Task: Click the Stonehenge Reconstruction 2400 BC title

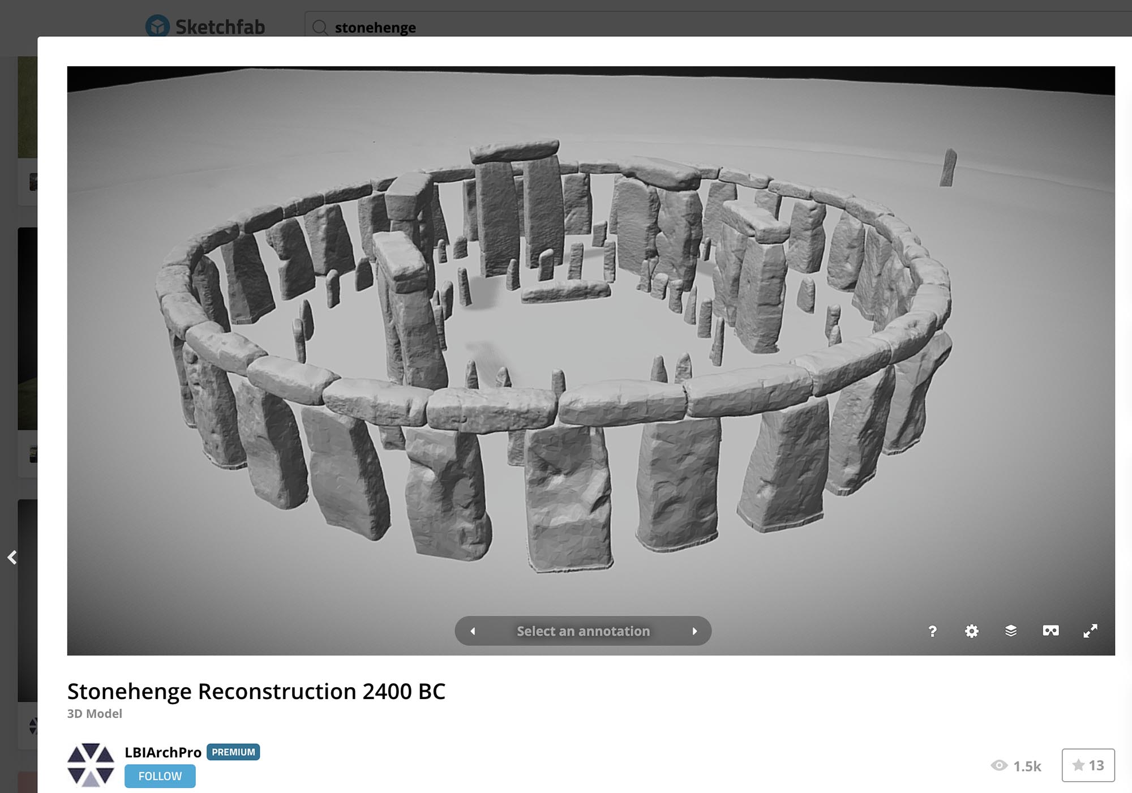Action: pos(257,691)
